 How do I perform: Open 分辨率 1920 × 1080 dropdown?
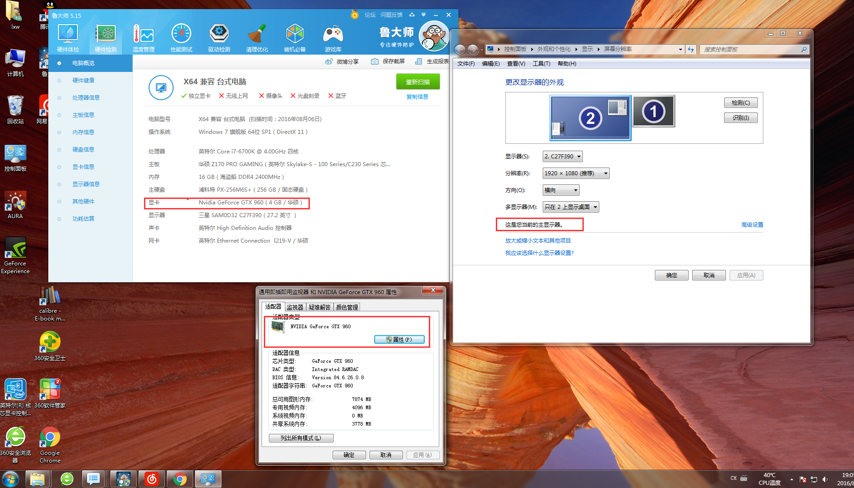[x=576, y=173]
